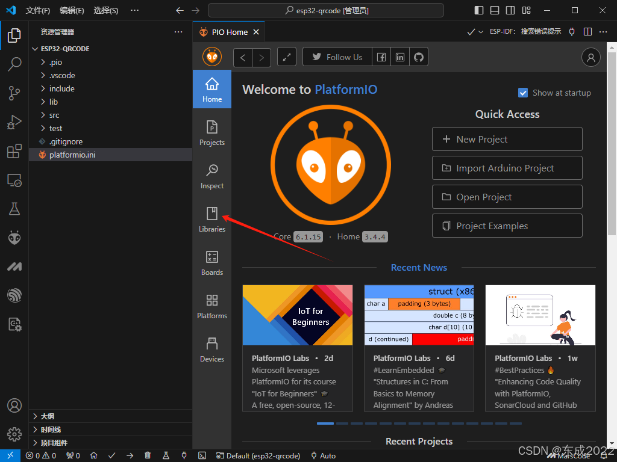
Task: Open Devices in PIO sidebar
Action: pyautogui.click(x=212, y=350)
